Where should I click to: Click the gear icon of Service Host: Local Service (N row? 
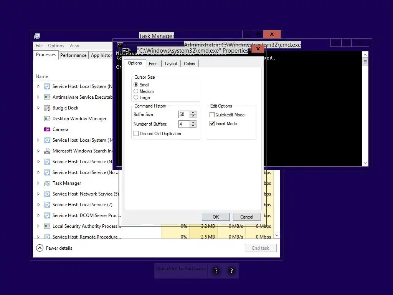click(47, 162)
